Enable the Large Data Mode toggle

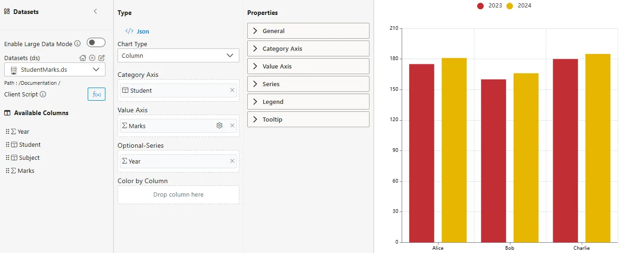pyautogui.click(x=96, y=43)
